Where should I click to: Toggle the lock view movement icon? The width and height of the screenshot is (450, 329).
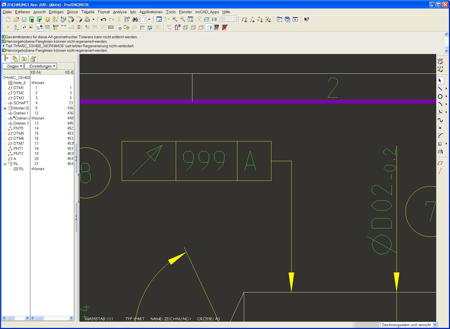pos(40,27)
